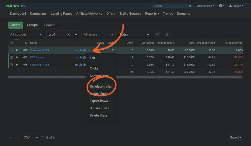Check the checkbox for Campaign #169
Screen dimensions: 251x146
click(11, 50)
